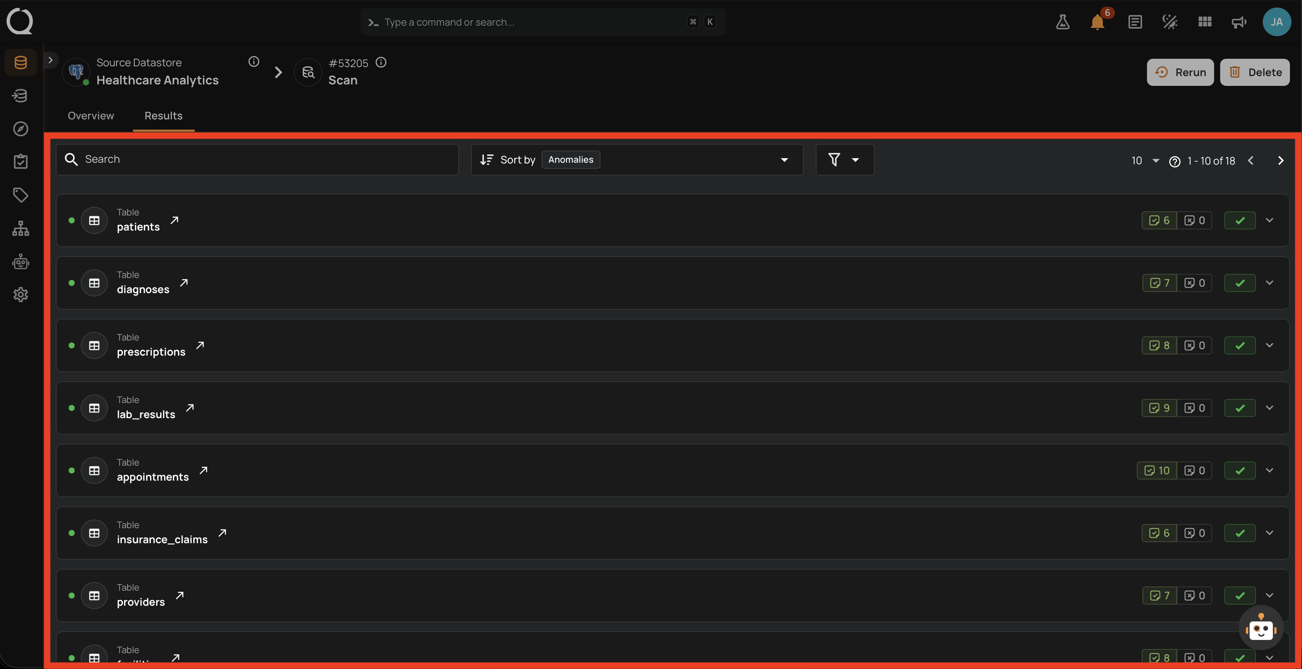Go to next page of results
This screenshot has width=1302, height=669.
pos(1280,160)
